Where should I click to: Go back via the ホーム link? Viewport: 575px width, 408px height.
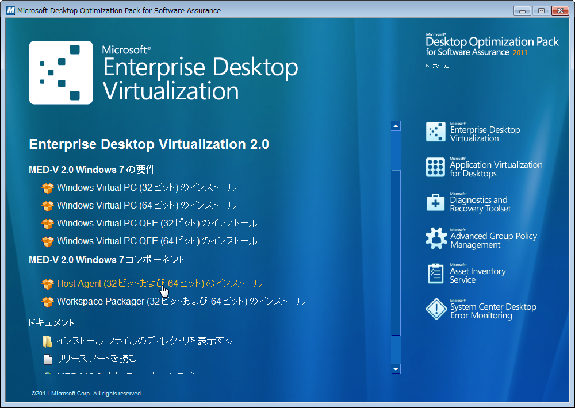(x=438, y=66)
